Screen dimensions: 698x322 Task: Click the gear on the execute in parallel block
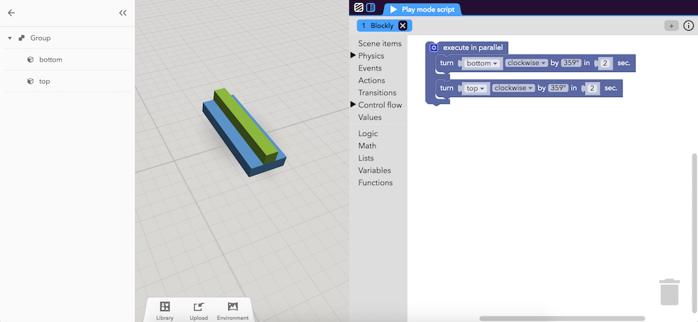point(433,47)
